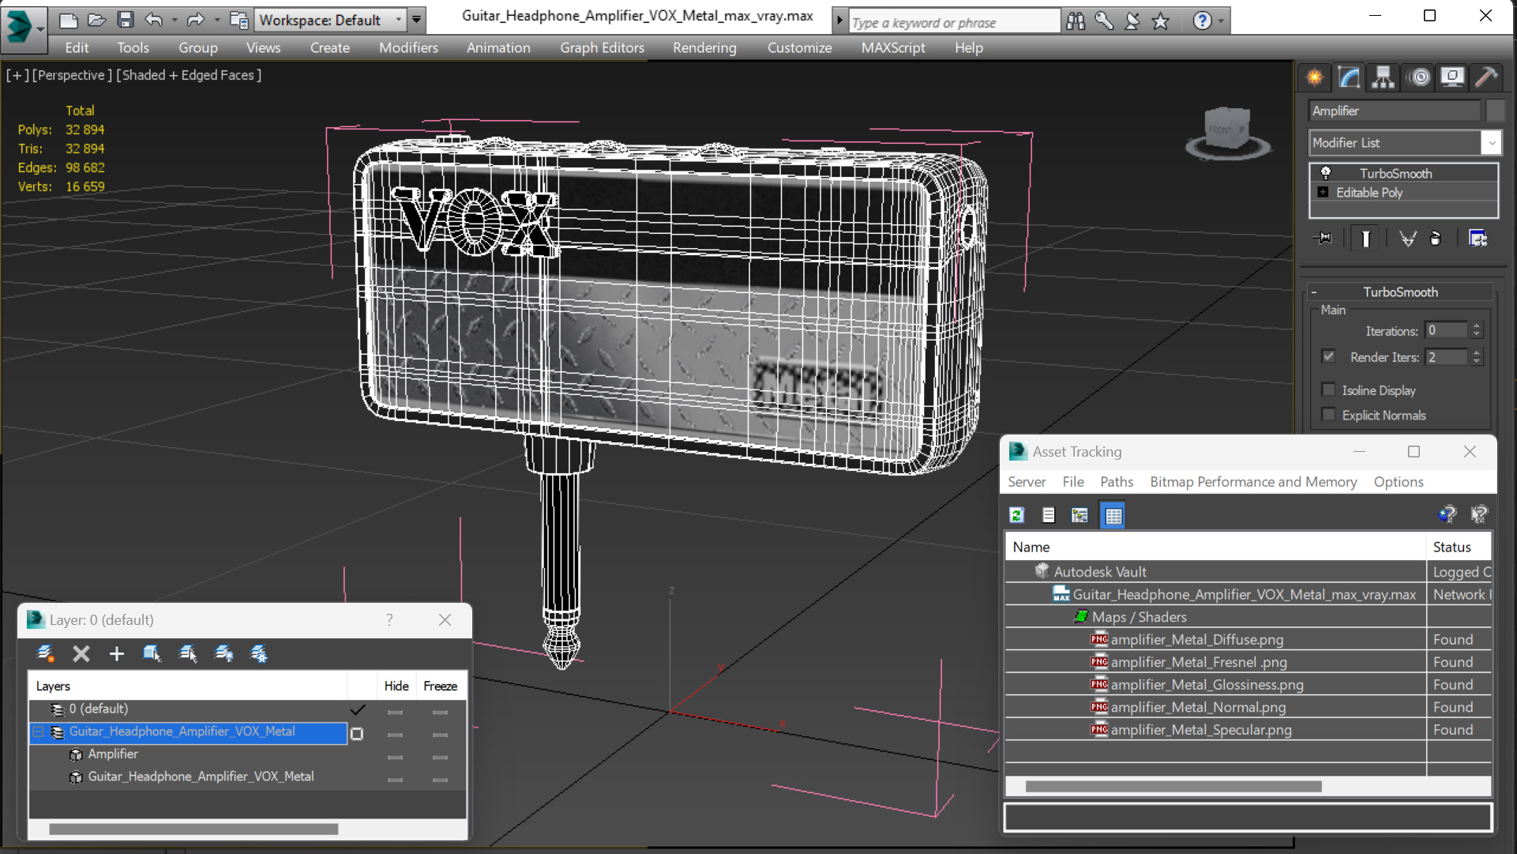Click the Name column header
Image resolution: width=1517 pixels, height=854 pixels.
tap(1215, 547)
